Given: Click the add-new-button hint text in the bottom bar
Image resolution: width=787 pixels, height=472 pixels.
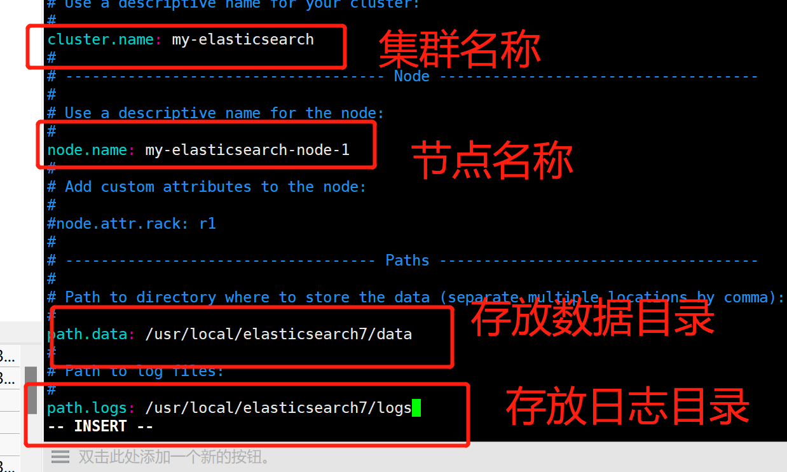Looking at the screenshot, I should tap(174, 457).
